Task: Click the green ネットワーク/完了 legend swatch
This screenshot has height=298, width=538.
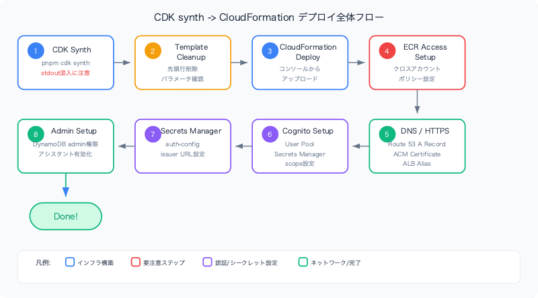Action: click(x=303, y=262)
